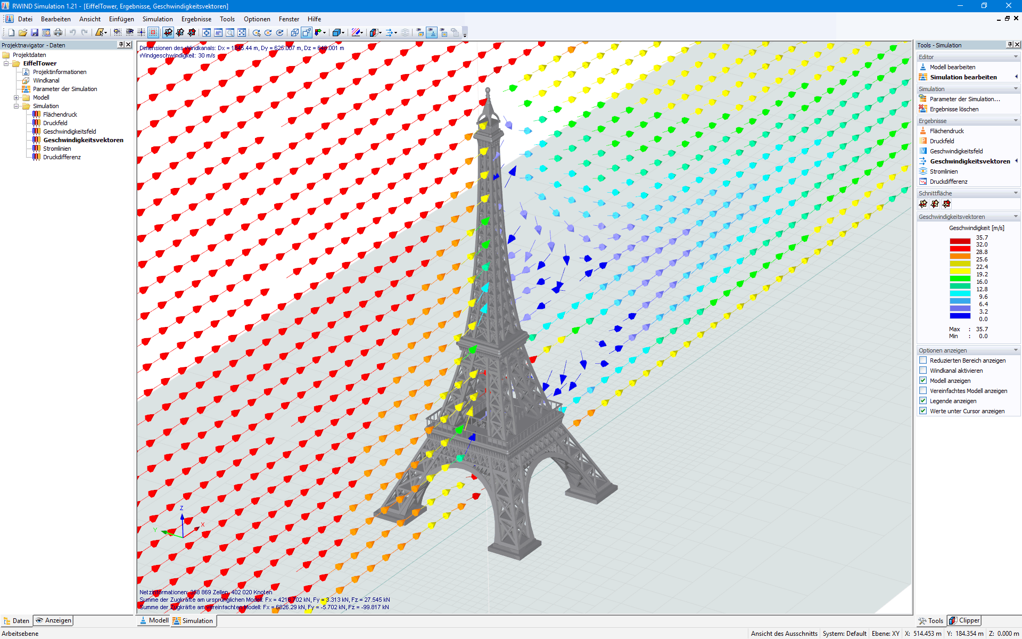
Task: Click Simulation bearbeiten in Editor
Action: 963,77
